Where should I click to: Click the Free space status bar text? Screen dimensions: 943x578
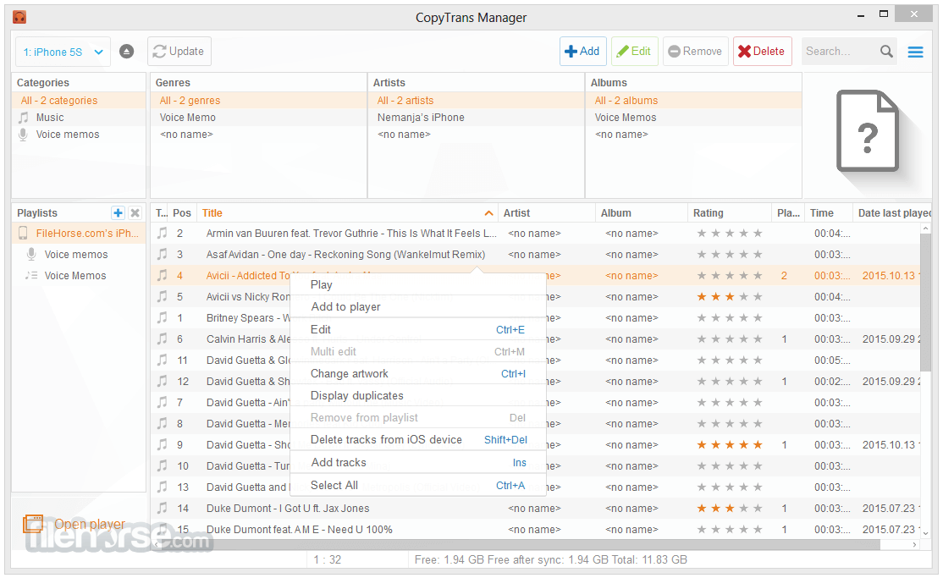tap(550, 559)
